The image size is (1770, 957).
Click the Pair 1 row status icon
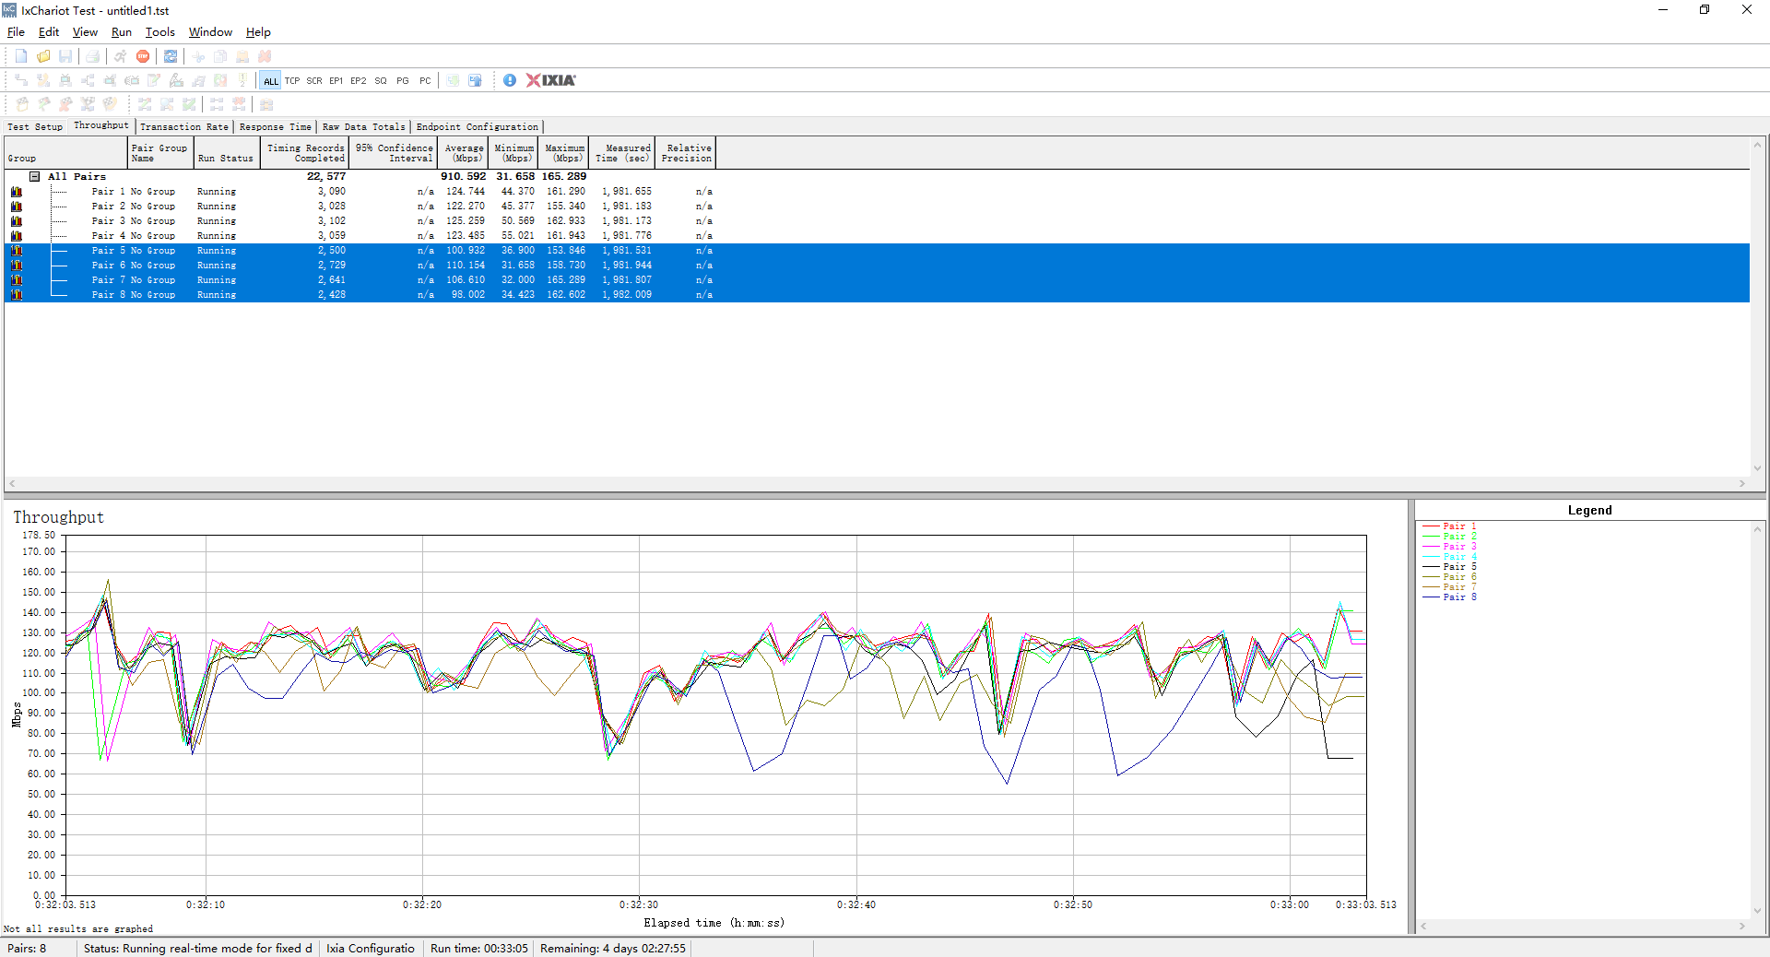click(17, 192)
